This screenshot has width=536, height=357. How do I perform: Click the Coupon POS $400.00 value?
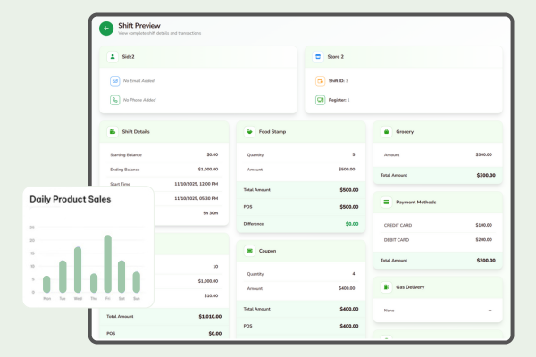(x=349, y=327)
